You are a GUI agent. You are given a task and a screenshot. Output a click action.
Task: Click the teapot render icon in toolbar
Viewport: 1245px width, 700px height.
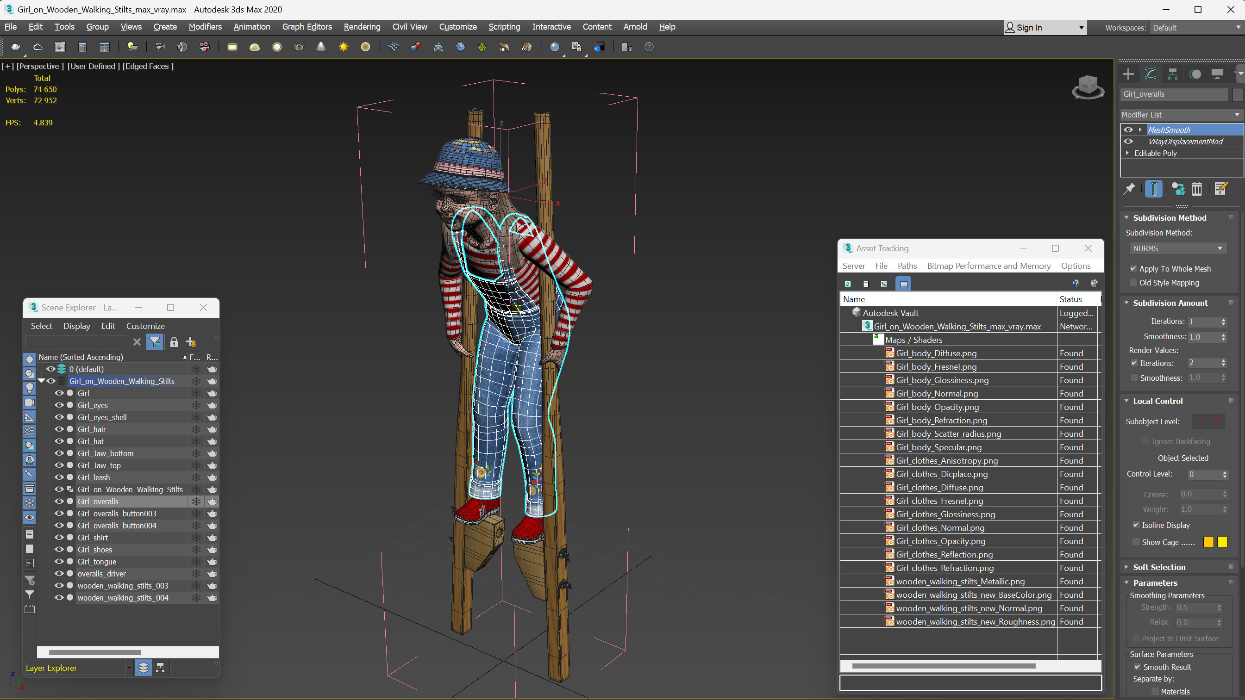tap(15, 47)
